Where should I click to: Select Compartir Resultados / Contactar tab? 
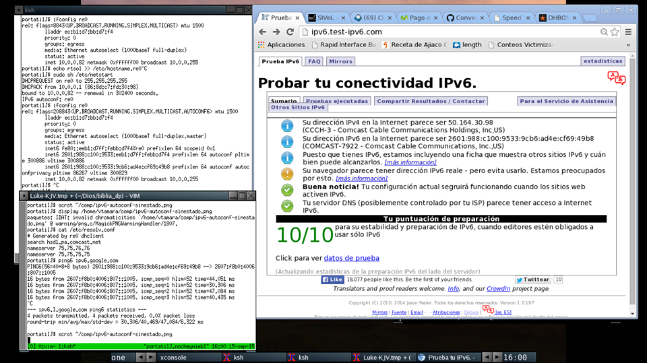point(431,100)
